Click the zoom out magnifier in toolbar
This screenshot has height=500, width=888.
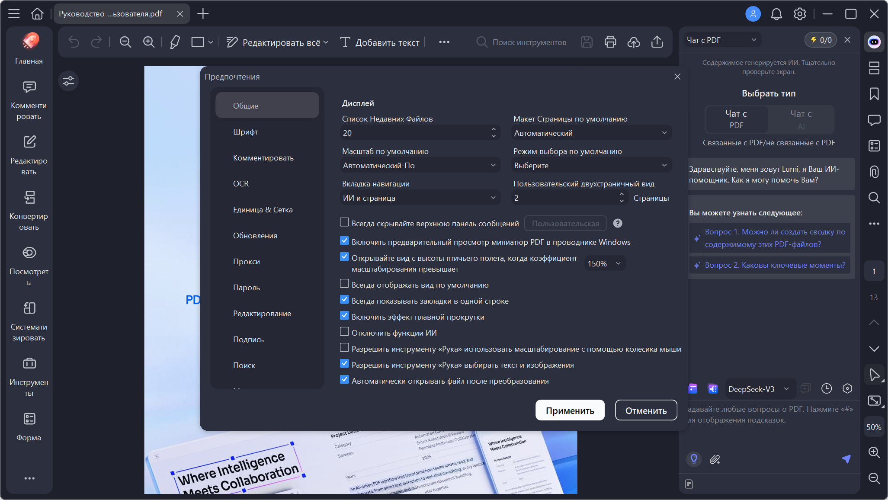[125, 42]
